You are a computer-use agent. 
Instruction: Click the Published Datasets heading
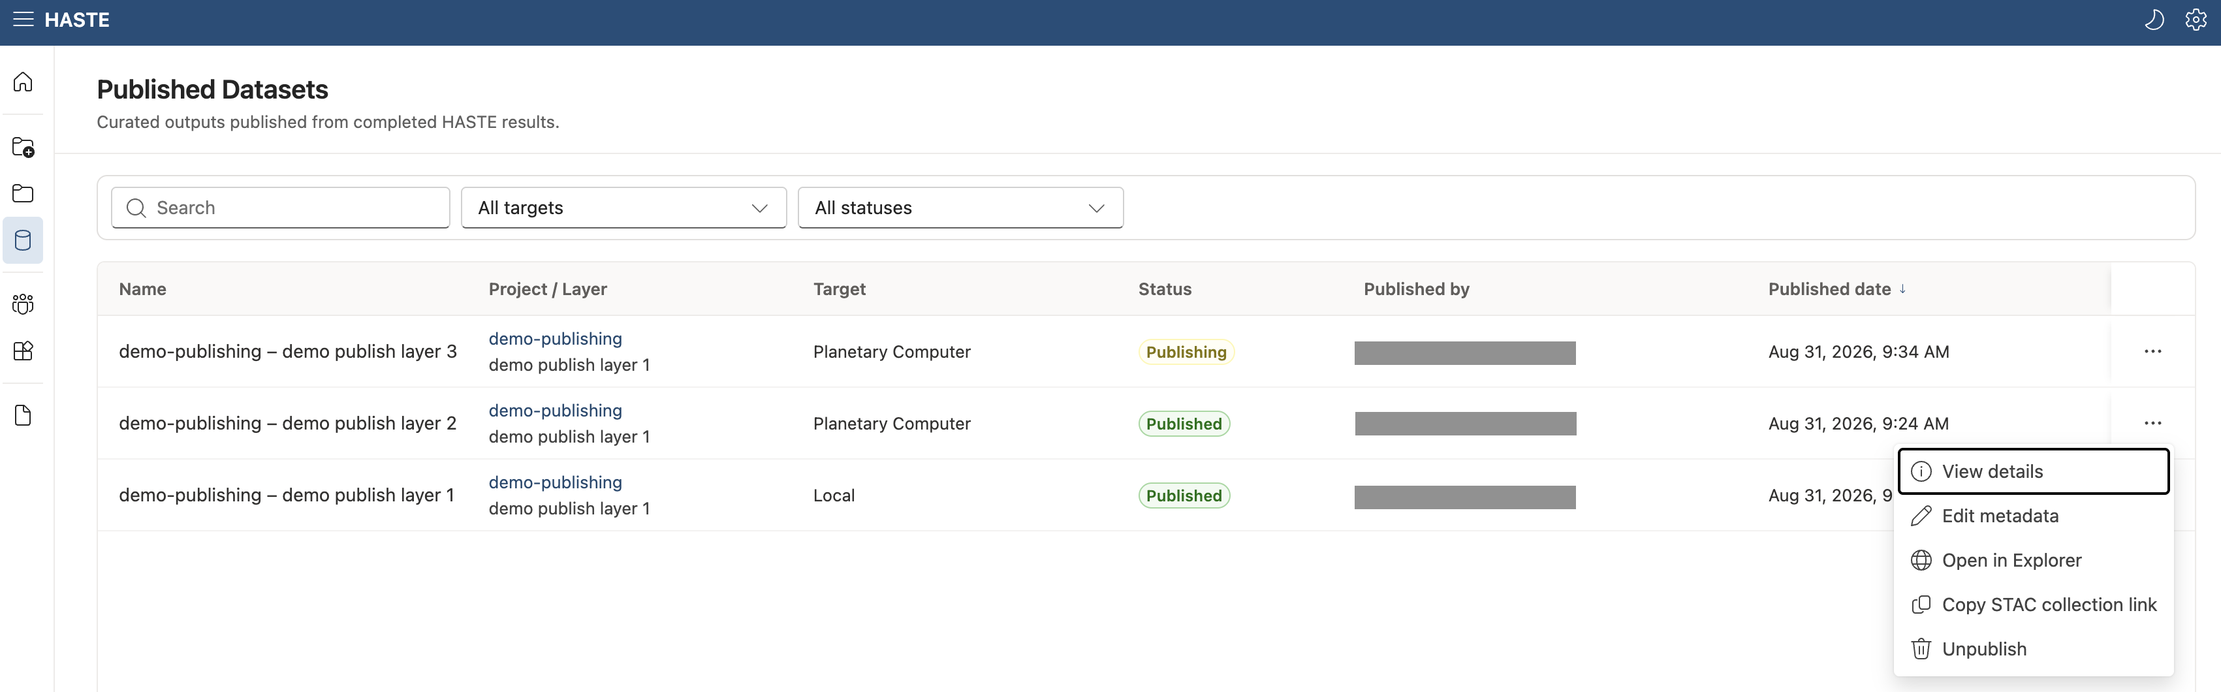click(x=212, y=89)
